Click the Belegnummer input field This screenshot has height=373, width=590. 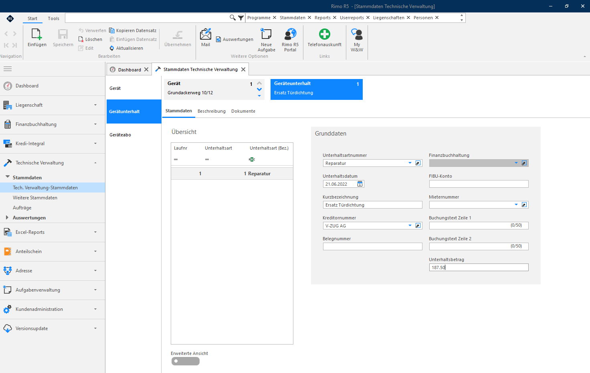click(x=373, y=247)
